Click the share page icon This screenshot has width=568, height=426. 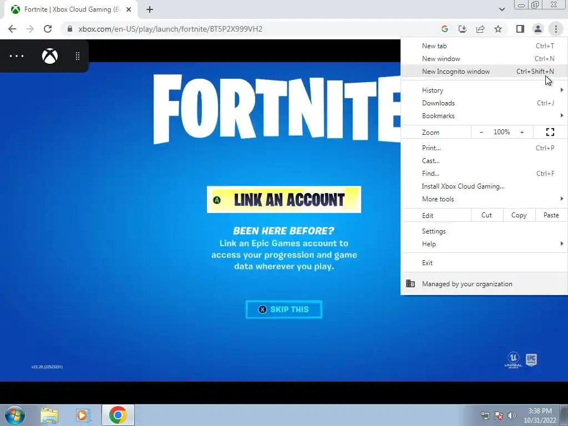coord(480,29)
